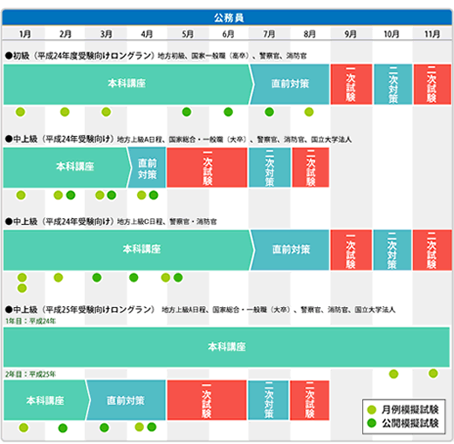
Task: Click April light green dot under 2年目 schedule
Action: tap(140, 427)
